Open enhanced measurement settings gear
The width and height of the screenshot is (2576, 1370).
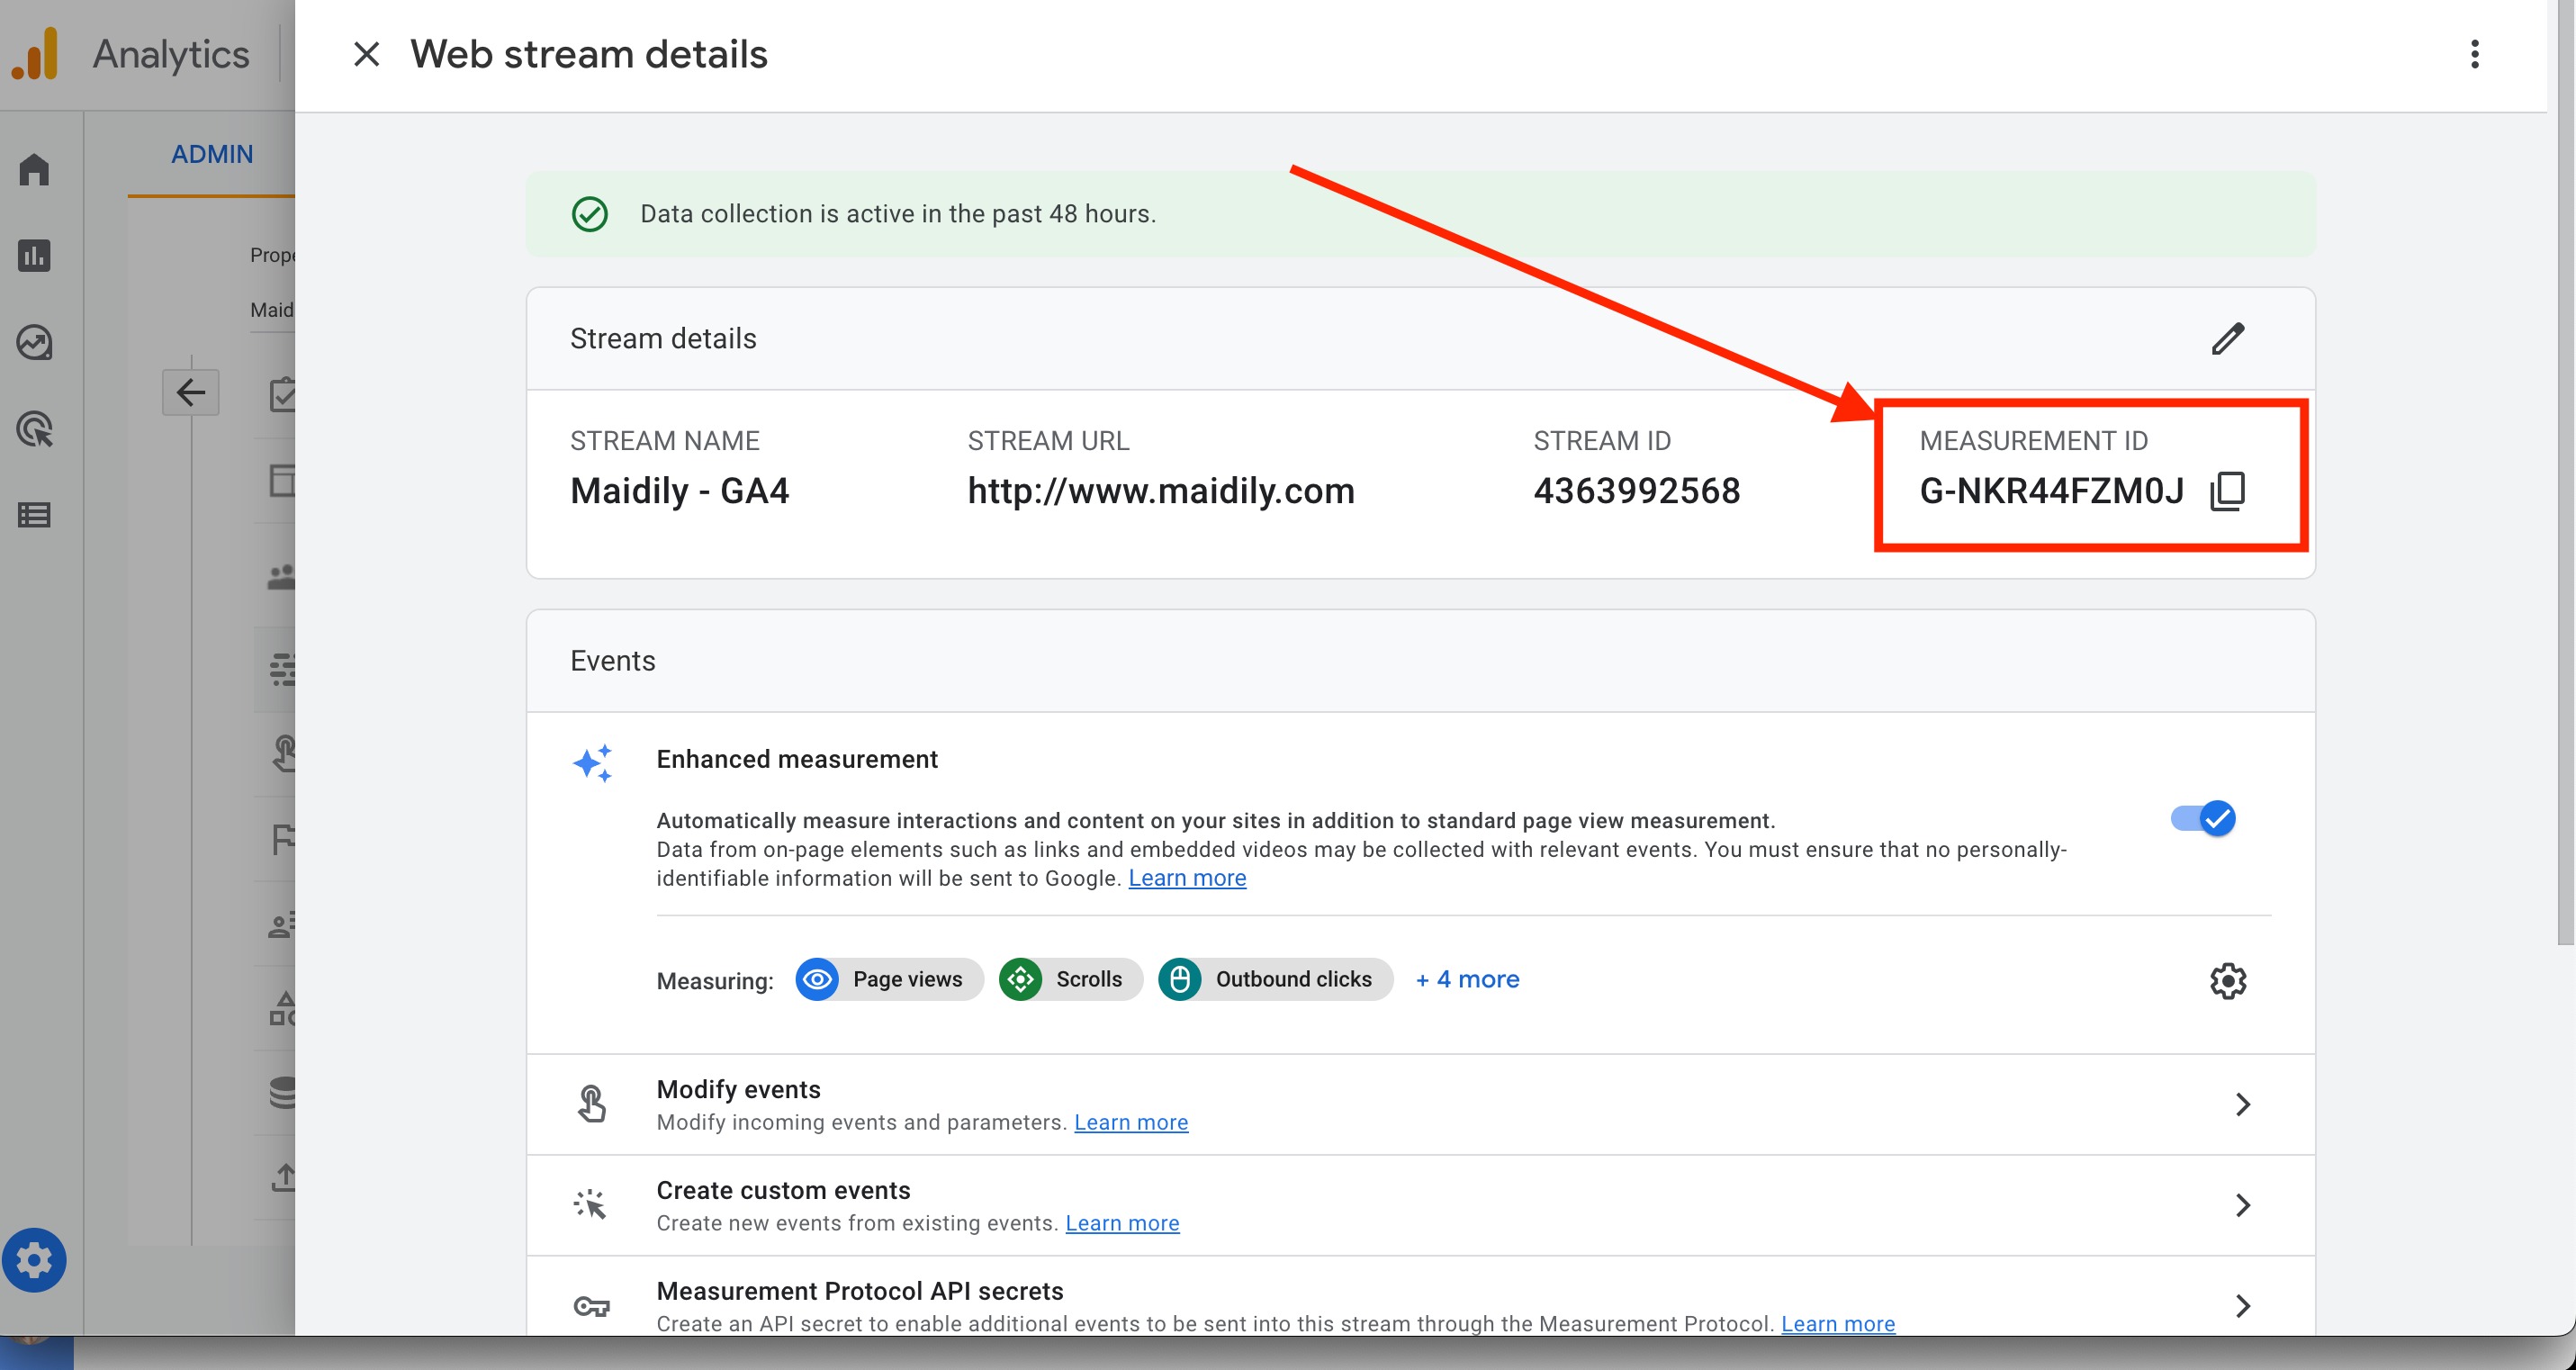click(x=2227, y=981)
